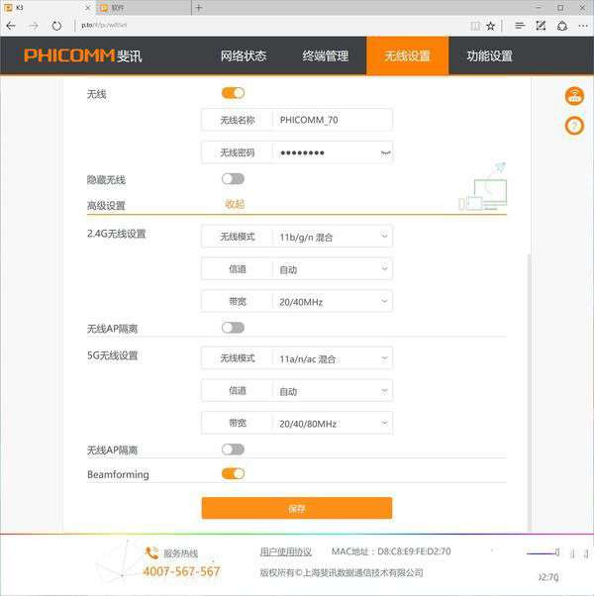Open the 2.4G 带宽 20/40MHz dropdown
The width and height of the screenshot is (594, 596).
(332, 302)
